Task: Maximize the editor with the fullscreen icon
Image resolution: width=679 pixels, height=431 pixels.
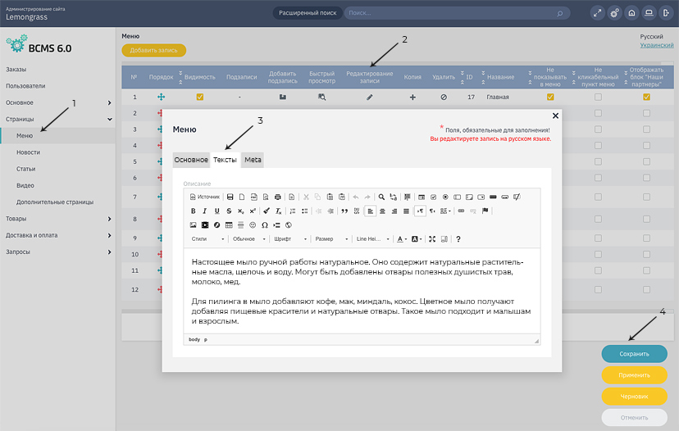Action: click(432, 239)
